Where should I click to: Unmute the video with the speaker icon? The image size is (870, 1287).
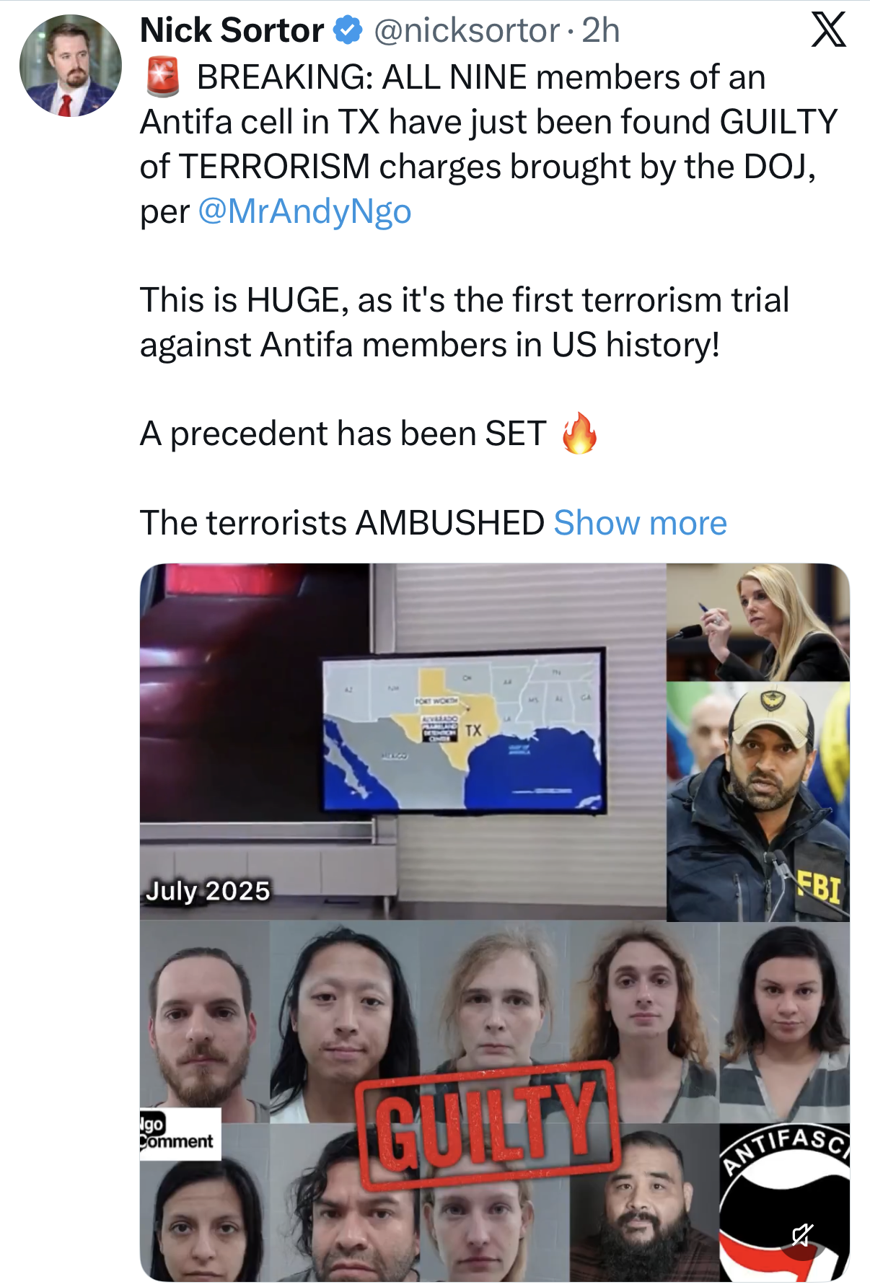click(x=802, y=1235)
